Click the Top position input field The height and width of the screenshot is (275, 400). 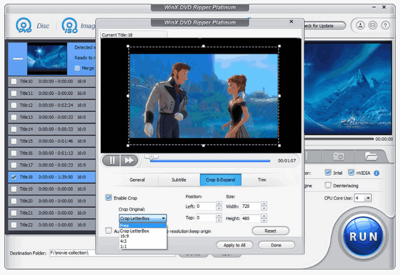206,218
